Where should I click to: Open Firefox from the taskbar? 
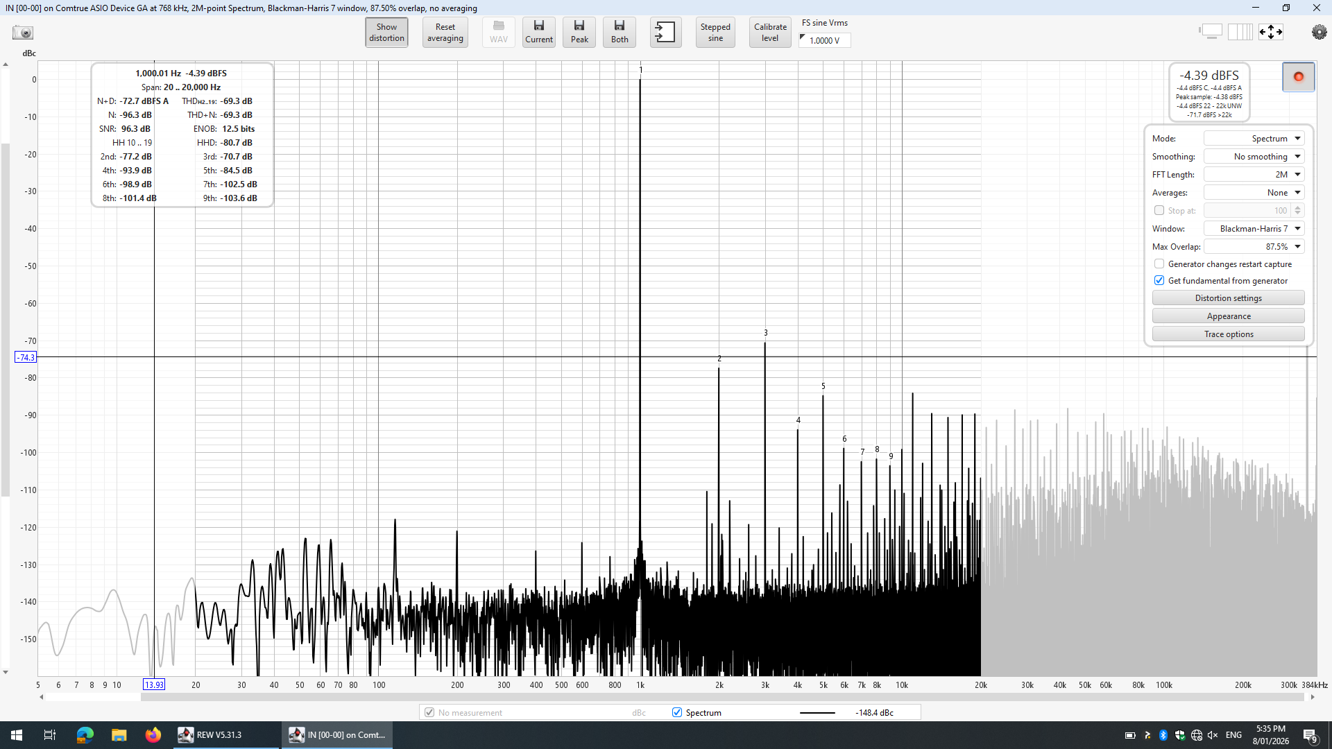coord(153,734)
